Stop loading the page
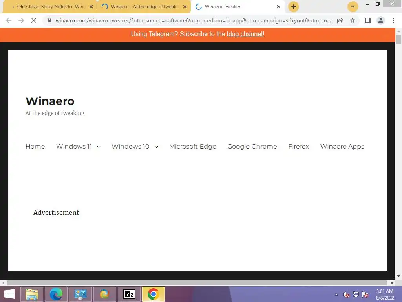This screenshot has width=402, height=302. 34,20
